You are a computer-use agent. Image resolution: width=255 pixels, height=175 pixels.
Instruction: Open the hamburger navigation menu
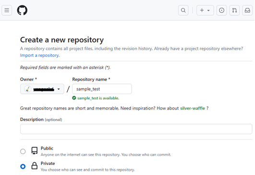(7, 10)
